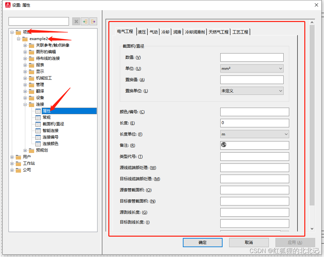This screenshot has height=257, width=324.
Task: Click the grid icon beside 连接颜色
Action: click(38, 143)
